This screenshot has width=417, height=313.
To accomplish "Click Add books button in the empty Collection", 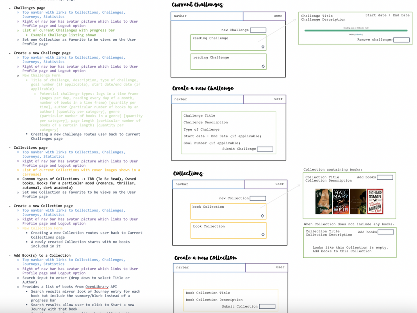I will [x=386, y=232].
